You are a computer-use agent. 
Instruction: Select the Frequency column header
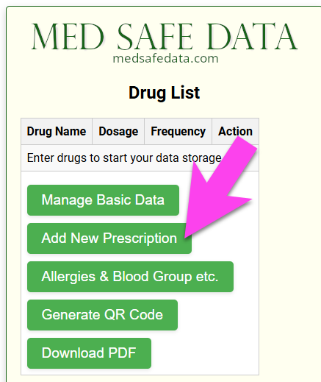click(178, 131)
